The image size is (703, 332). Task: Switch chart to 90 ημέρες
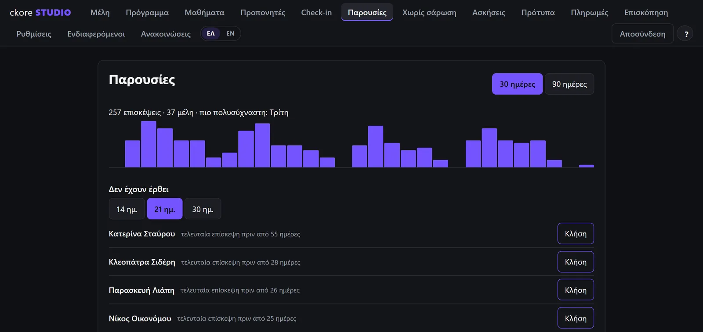click(569, 84)
